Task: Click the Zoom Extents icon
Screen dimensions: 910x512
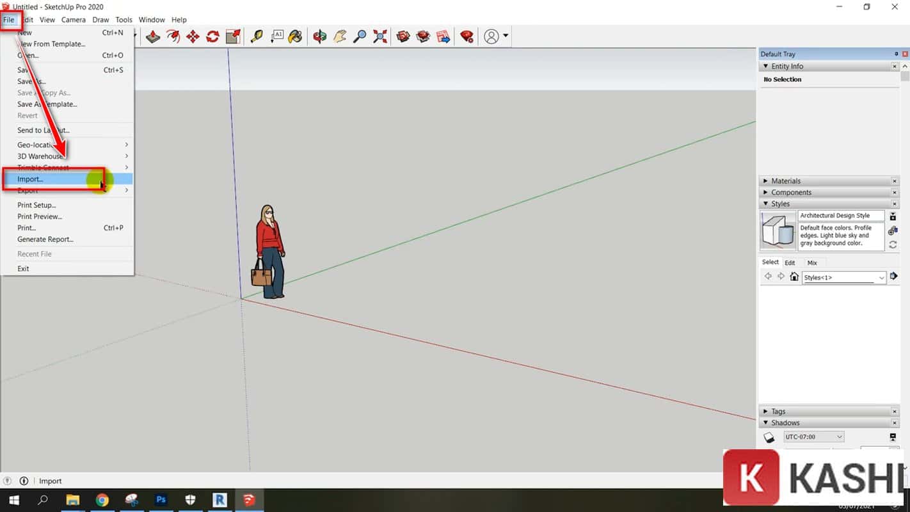Action: tap(380, 36)
